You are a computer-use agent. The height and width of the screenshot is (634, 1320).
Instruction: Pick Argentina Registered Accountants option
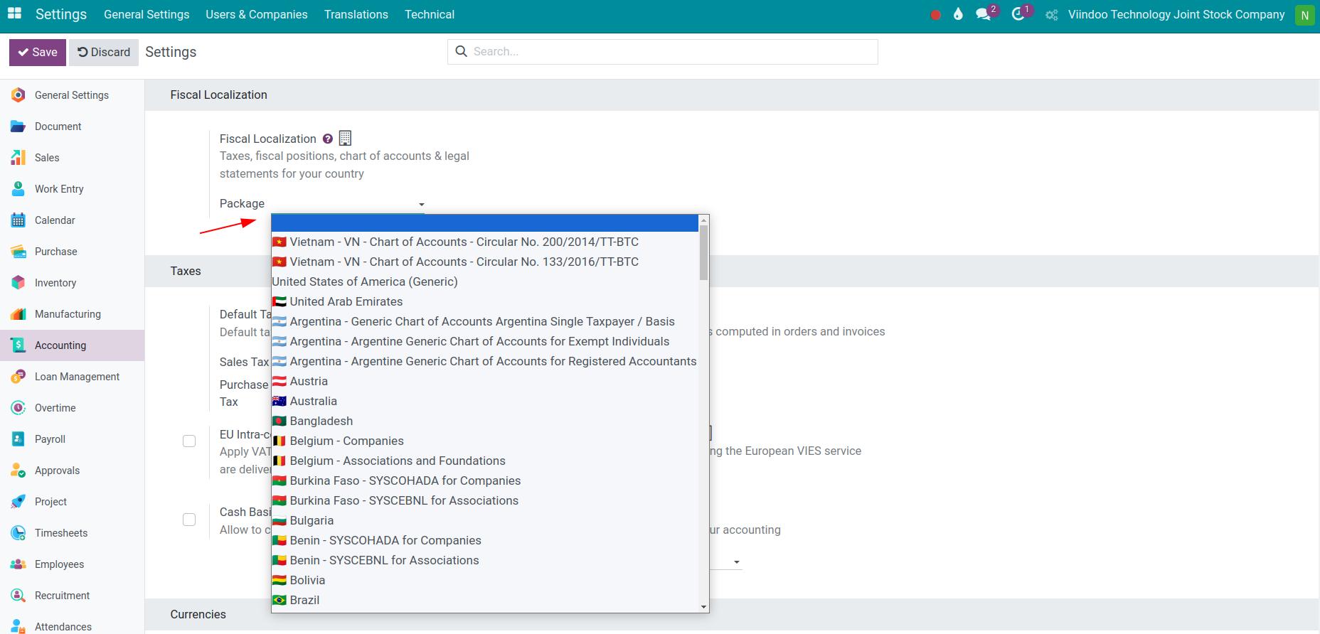click(x=485, y=361)
